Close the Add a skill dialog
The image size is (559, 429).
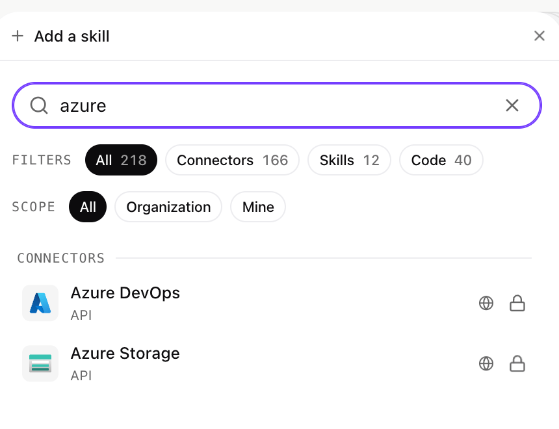click(539, 36)
